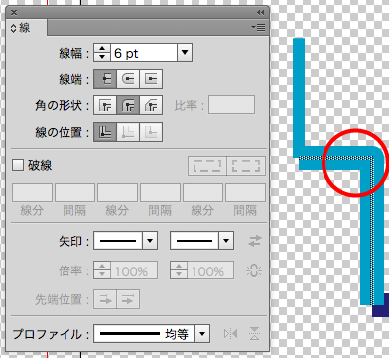Cycle panel view with tab arrows icon
Viewport: 389px width, 358px height.
[x=13, y=28]
